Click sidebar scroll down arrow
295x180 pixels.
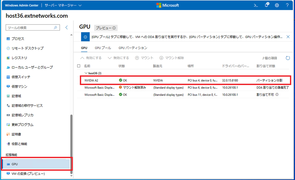click(x=71, y=176)
